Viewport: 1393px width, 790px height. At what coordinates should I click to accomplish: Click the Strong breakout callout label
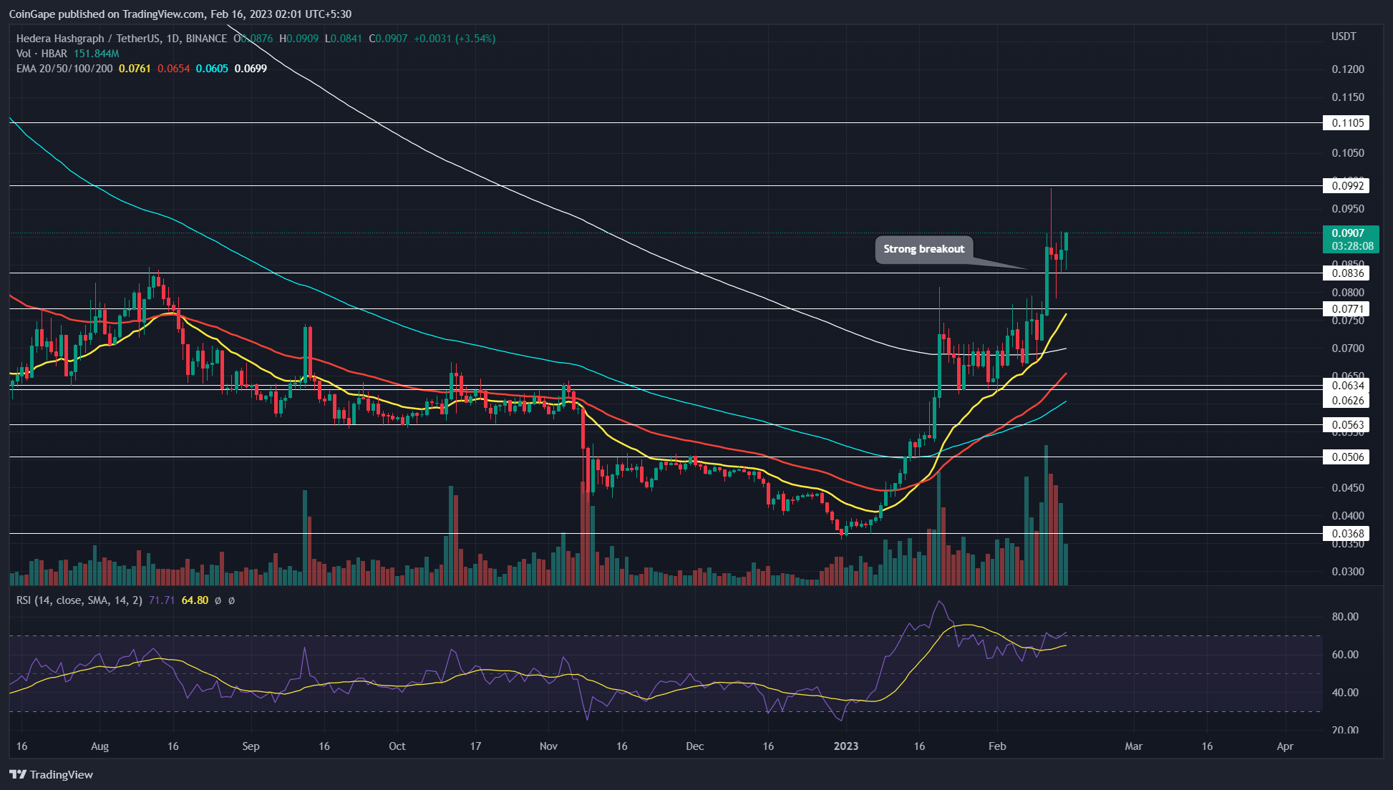point(923,249)
